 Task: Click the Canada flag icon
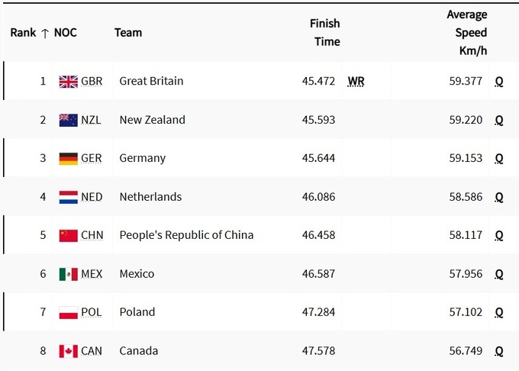69,351
